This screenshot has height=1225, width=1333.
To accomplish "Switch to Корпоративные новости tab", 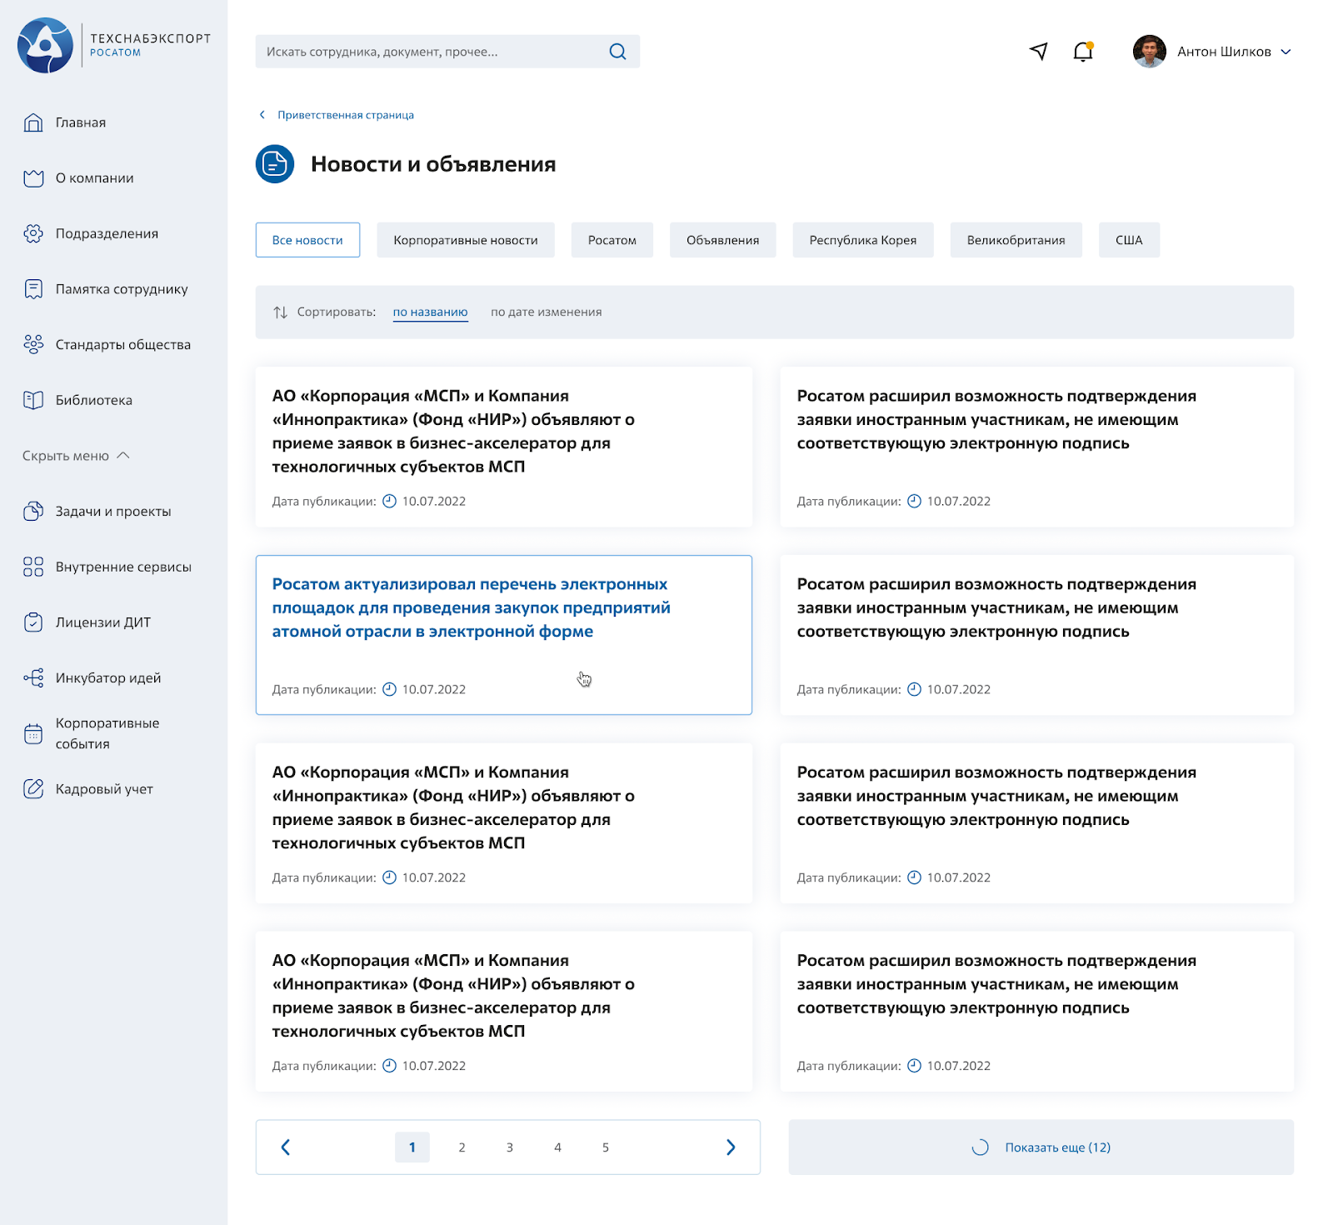I will pos(465,240).
